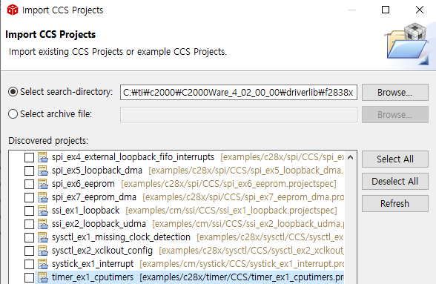Click the project icon for spi_ex5_loopback_dma

(43, 171)
